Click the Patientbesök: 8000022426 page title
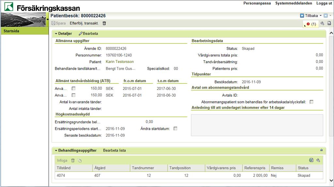 coord(78,16)
